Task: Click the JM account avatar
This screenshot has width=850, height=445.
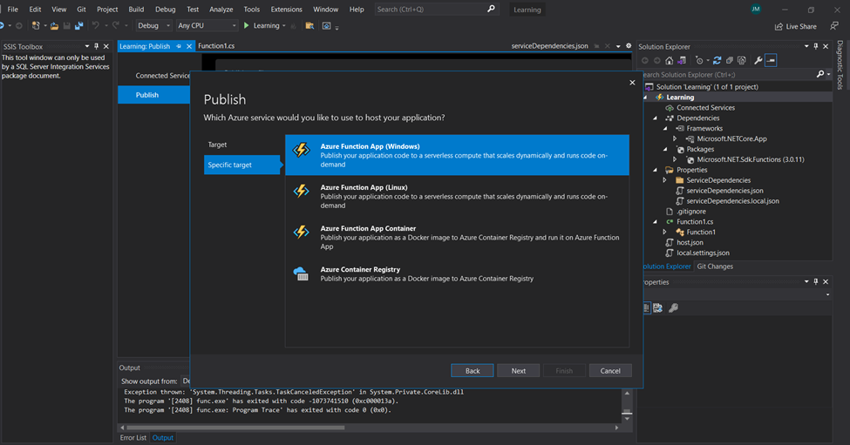Action: click(756, 10)
